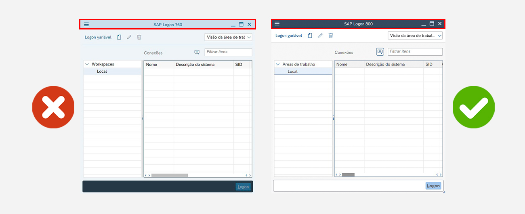
Task: Click horizontal scrollbar thumb in Logon 760 table
Action: [170, 175]
